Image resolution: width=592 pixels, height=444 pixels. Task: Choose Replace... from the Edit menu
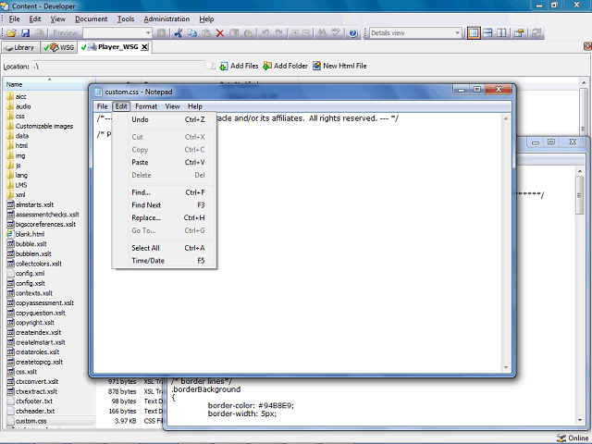click(165, 218)
